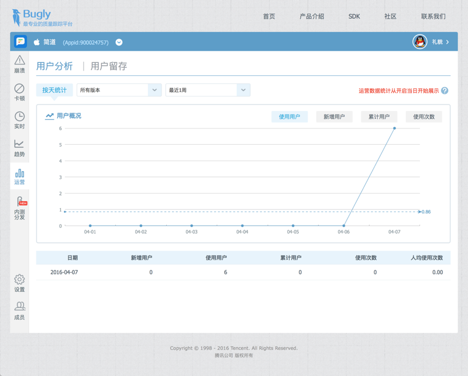The height and width of the screenshot is (376, 468).
Task: Show 累计用户 series in chart
Action: 379,117
